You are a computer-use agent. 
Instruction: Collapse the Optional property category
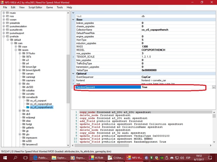(73, 73)
